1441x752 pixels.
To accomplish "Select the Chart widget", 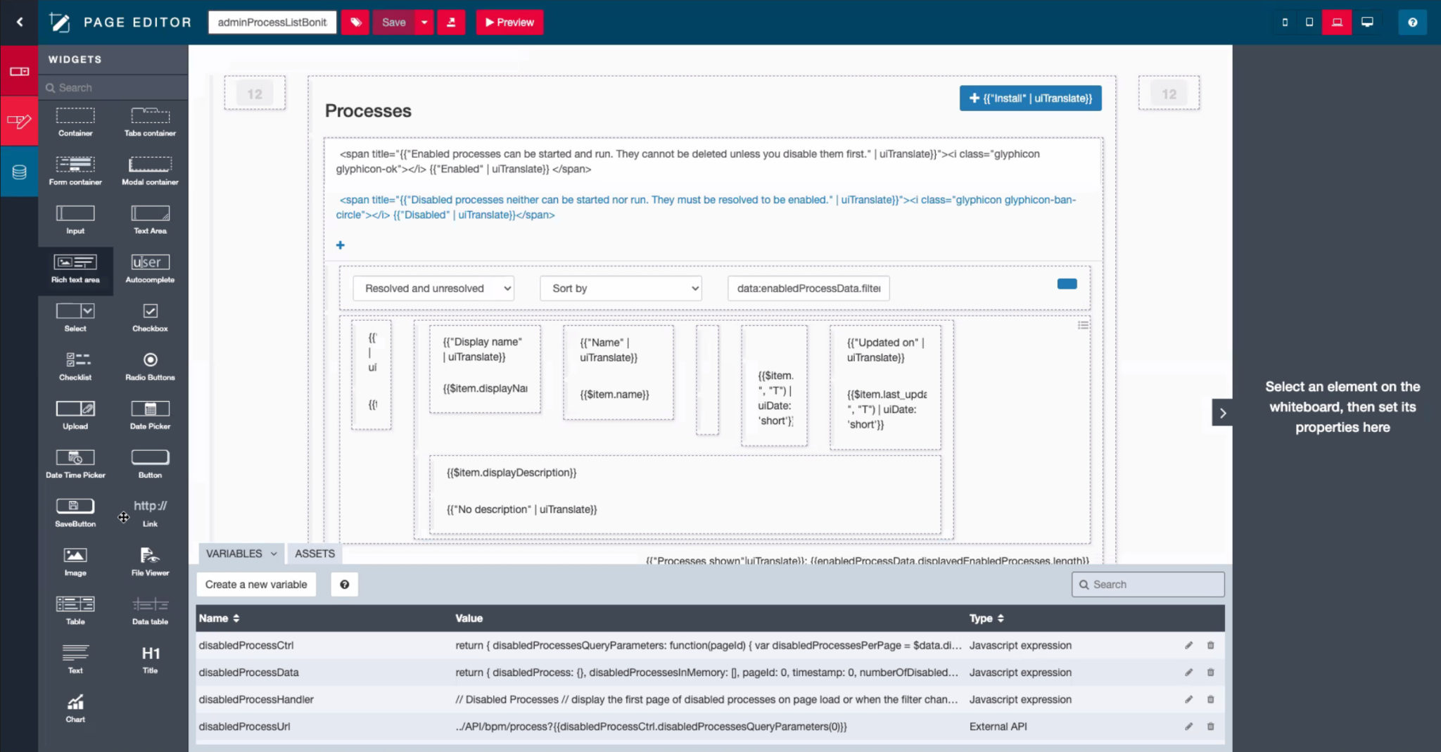I will pyautogui.click(x=75, y=706).
